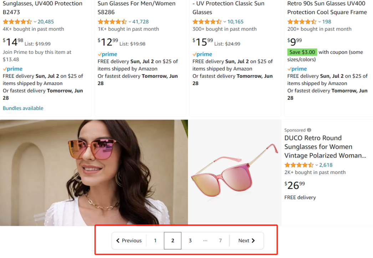Viewport: 373px width, 258px height.
Task: Click the $26.99 price of DUCO sunglasses
Action: click(295, 185)
